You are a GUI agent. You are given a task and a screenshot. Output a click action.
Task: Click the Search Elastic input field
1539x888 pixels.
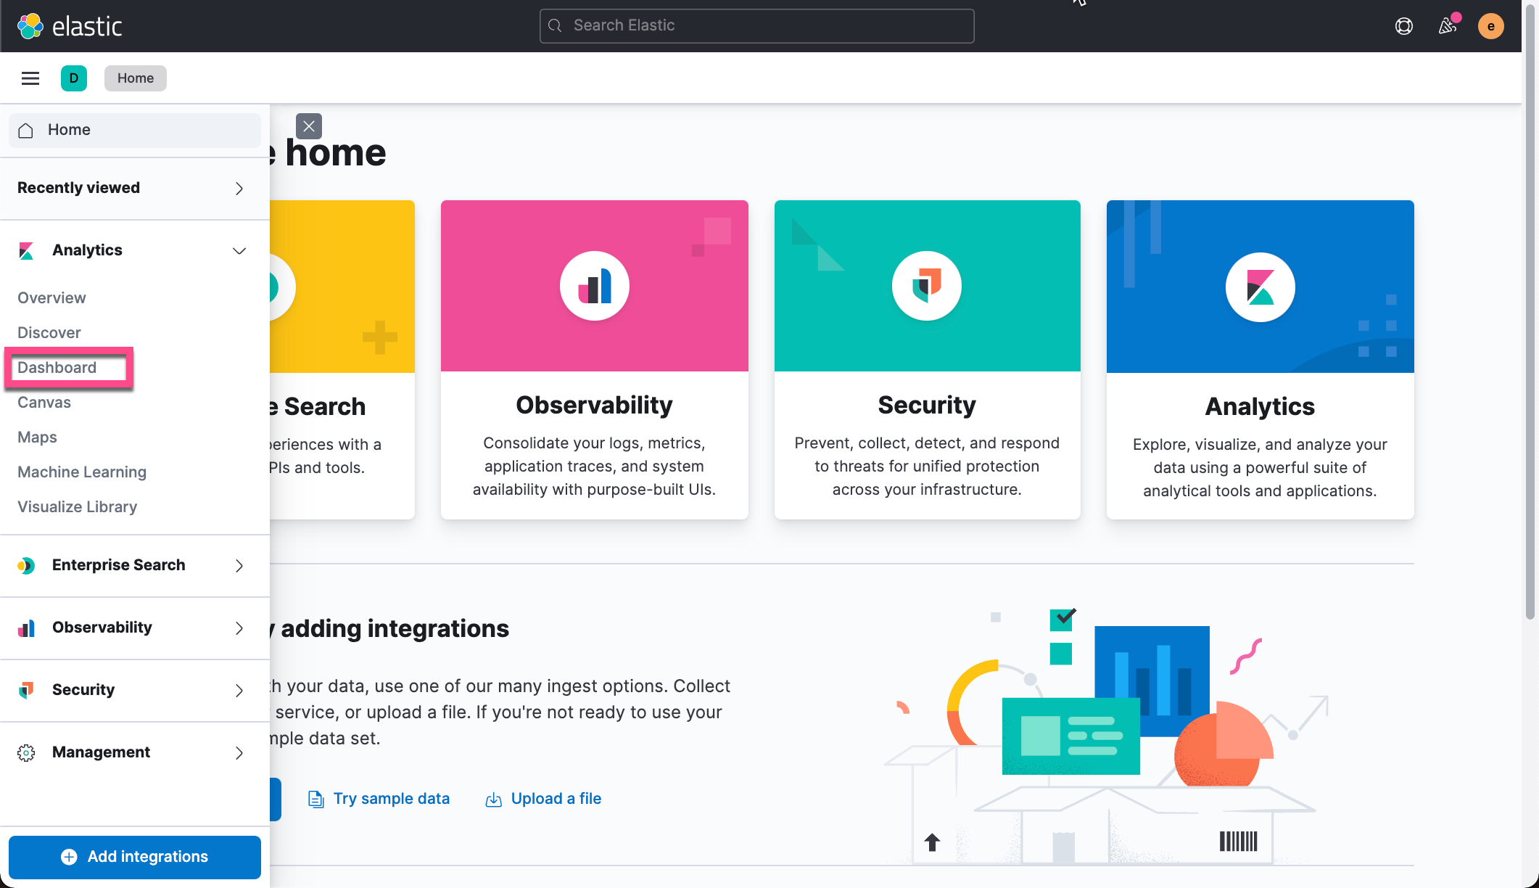(x=758, y=25)
